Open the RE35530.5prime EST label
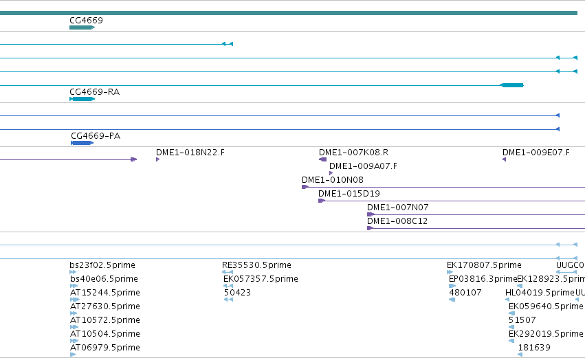Viewport: 585px width, 358px height. 256,265
